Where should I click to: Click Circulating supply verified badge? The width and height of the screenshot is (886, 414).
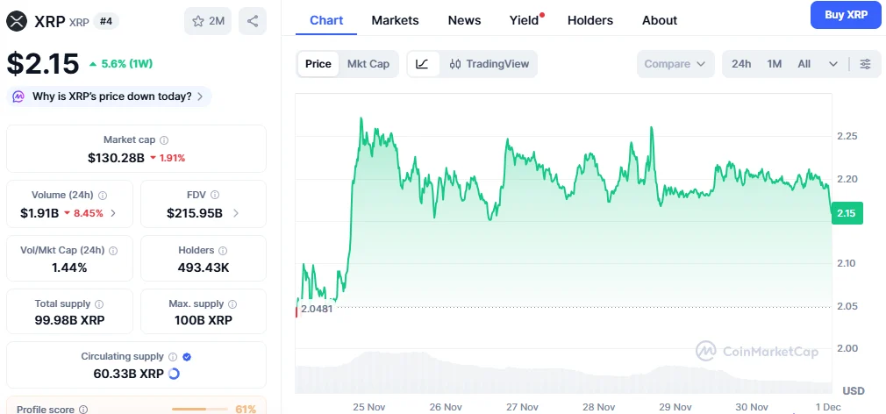point(187,357)
